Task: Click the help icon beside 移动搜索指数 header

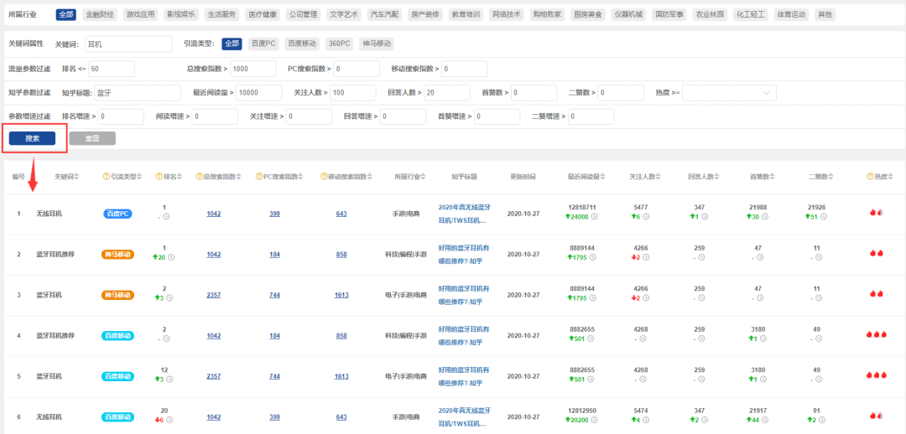Action: tap(324, 177)
